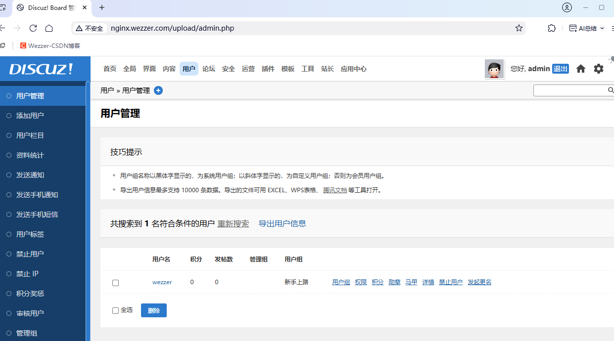Open a new browser tab
The image size is (614, 341).
click(x=102, y=7)
